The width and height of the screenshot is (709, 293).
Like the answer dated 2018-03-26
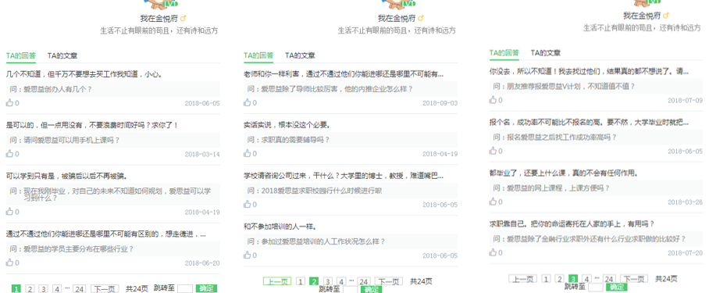pyautogui.click(x=493, y=202)
